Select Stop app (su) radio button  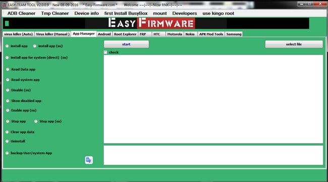[36, 121]
